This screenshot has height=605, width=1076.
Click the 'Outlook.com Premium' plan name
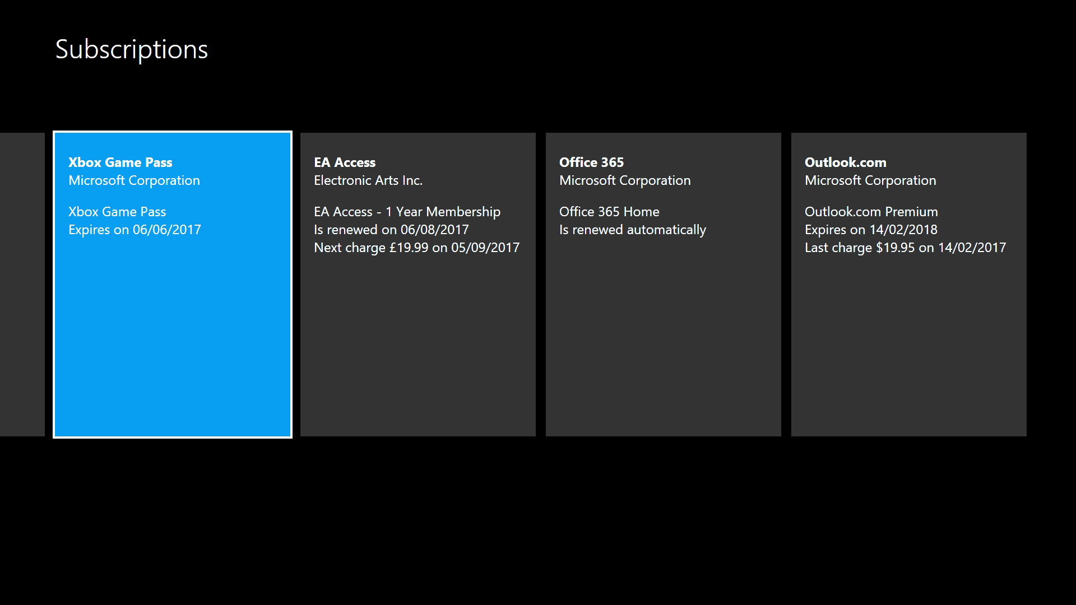point(871,212)
